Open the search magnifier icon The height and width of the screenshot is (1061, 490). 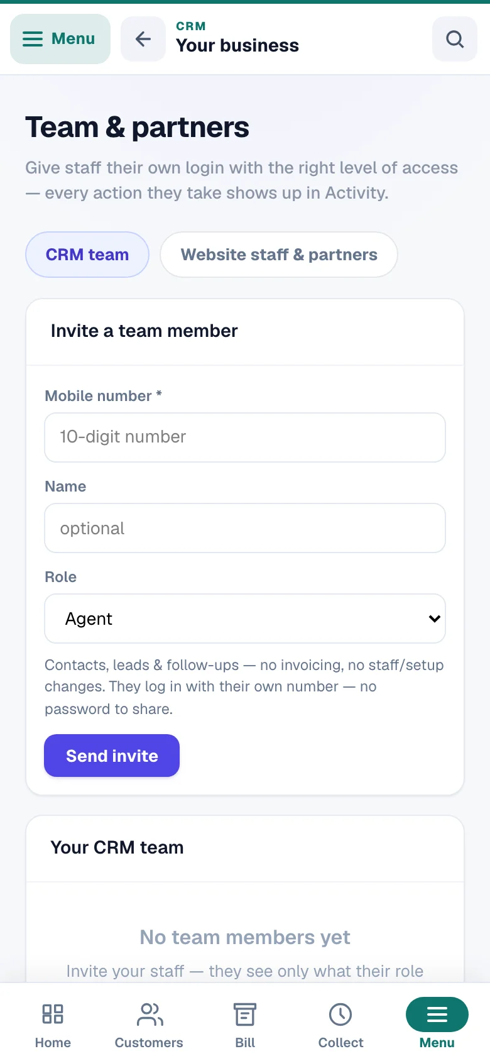tap(455, 39)
